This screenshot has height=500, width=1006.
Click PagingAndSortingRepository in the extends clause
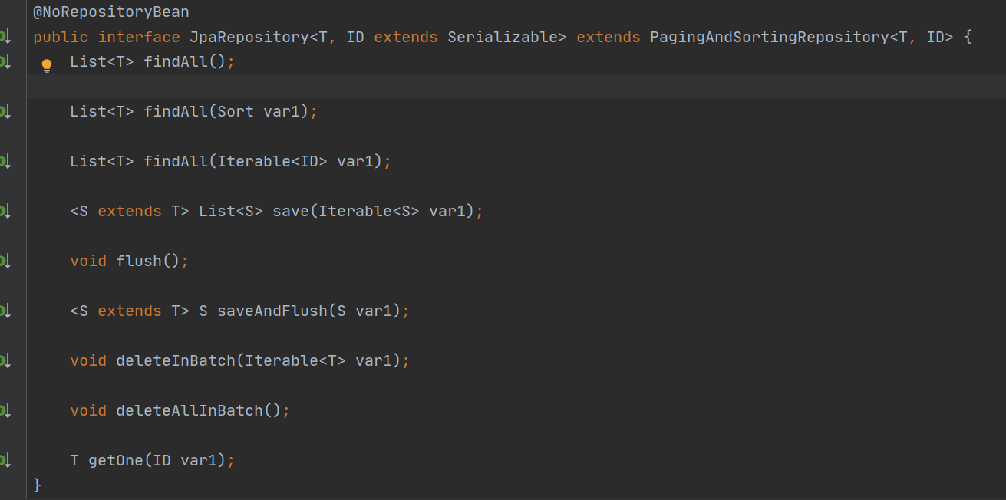(770, 37)
